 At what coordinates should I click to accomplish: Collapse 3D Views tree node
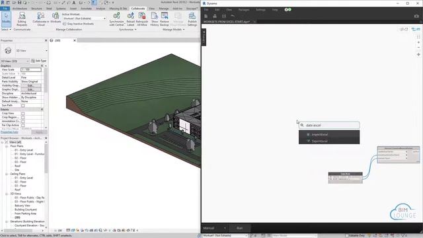pyautogui.click(x=7, y=194)
